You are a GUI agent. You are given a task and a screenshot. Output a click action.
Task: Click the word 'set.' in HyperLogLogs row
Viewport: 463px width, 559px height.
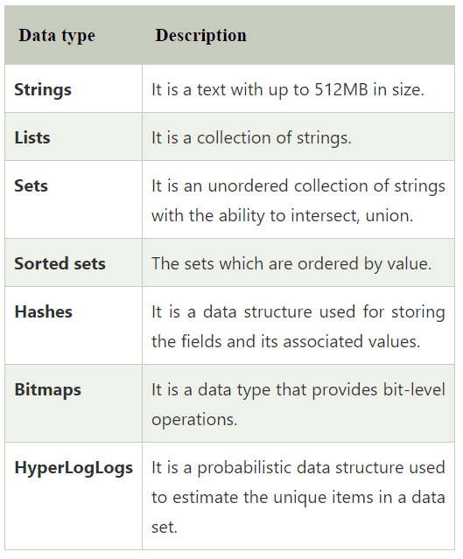point(165,528)
